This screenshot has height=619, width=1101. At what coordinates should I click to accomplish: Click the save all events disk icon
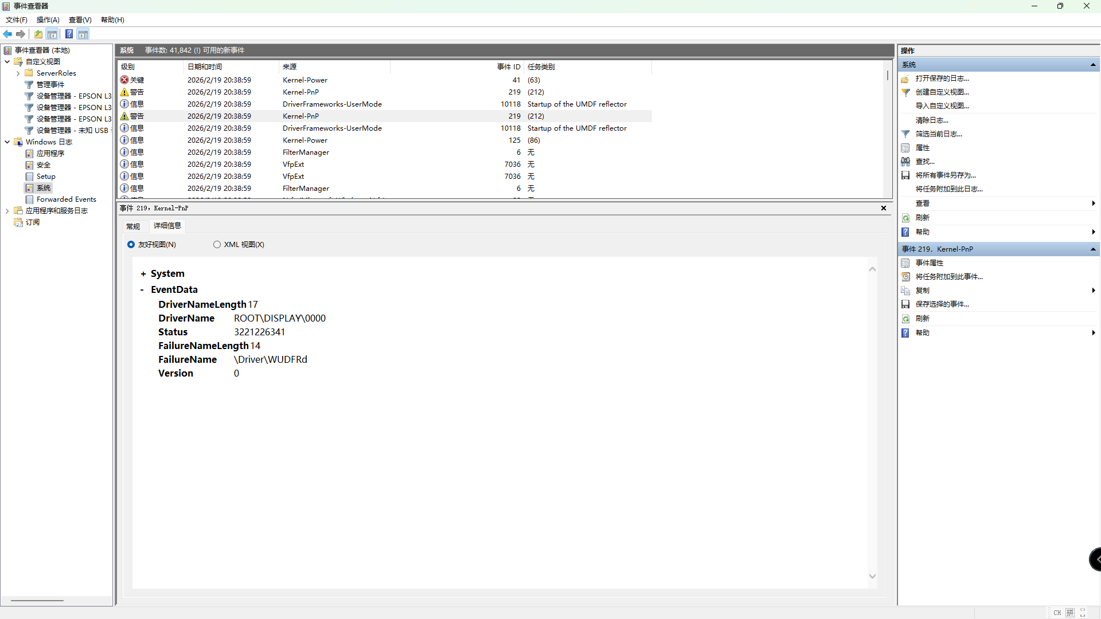click(905, 175)
